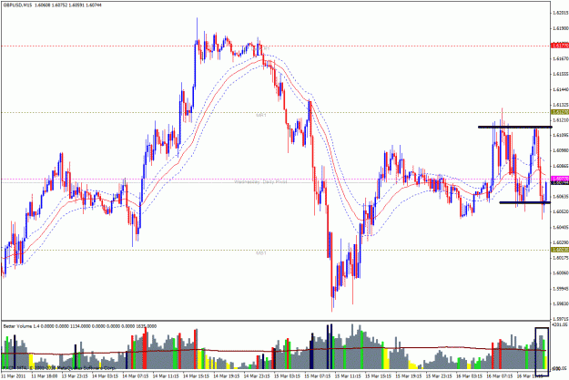Click the 15 Mar 11:15 time label

[x=349, y=376]
